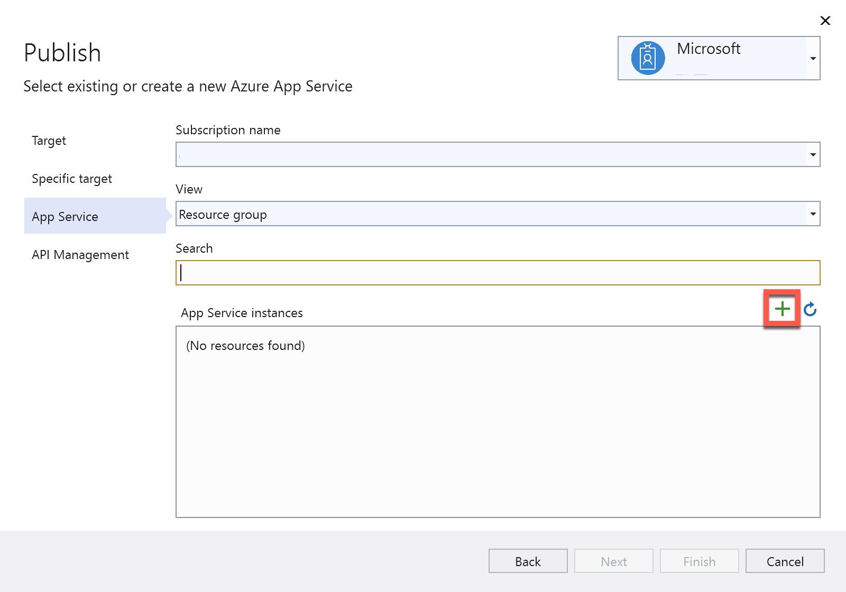
Task: Open the Subscription name dropdown
Action: (813, 154)
